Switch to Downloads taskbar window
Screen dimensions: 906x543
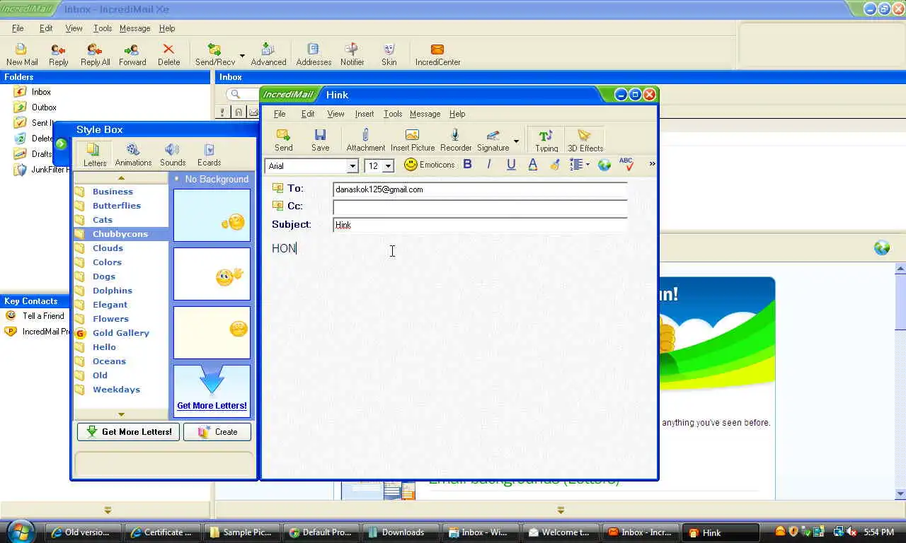point(403,532)
